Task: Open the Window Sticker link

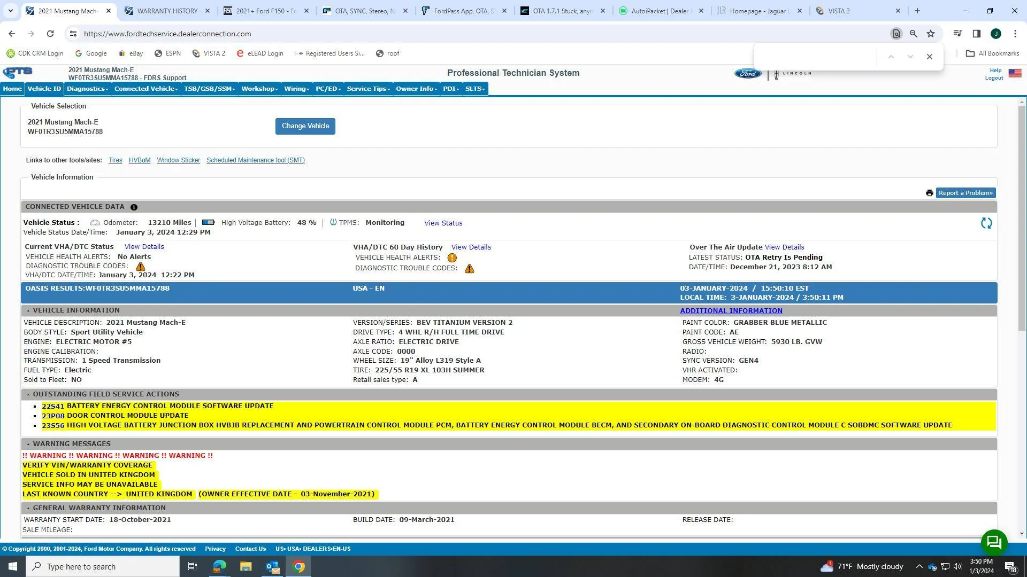Action: pos(178,160)
